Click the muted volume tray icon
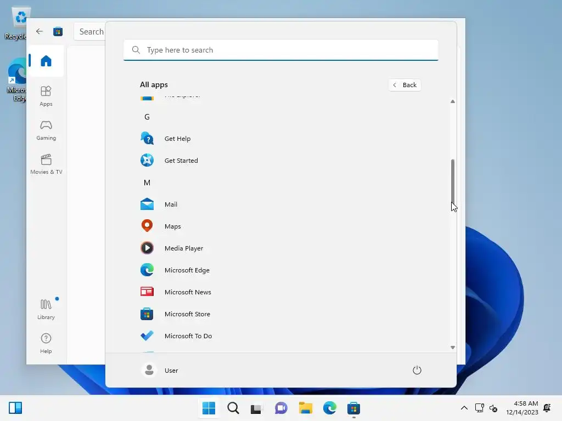The width and height of the screenshot is (562, 421). [493, 408]
